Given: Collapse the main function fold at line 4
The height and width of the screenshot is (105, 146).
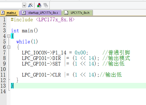Looking at the screenshot, I should coord(9,36).
